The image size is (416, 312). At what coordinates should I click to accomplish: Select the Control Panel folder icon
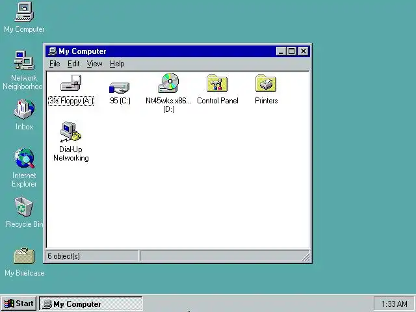point(217,83)
